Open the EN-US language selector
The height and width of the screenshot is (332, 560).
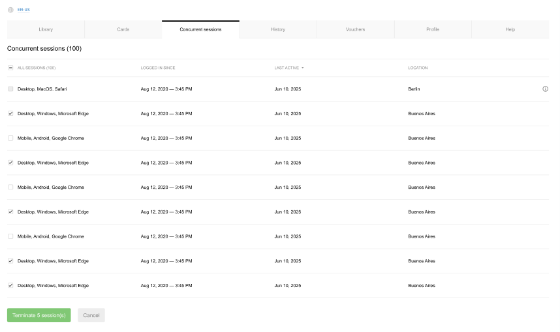23,10
